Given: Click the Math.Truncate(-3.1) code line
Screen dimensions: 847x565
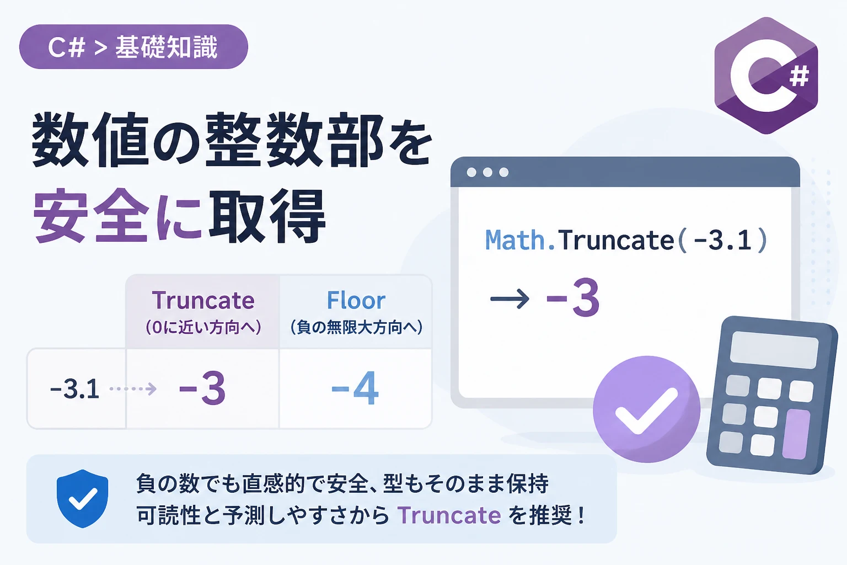Looking at the screenshot, I should click(626, 241).
